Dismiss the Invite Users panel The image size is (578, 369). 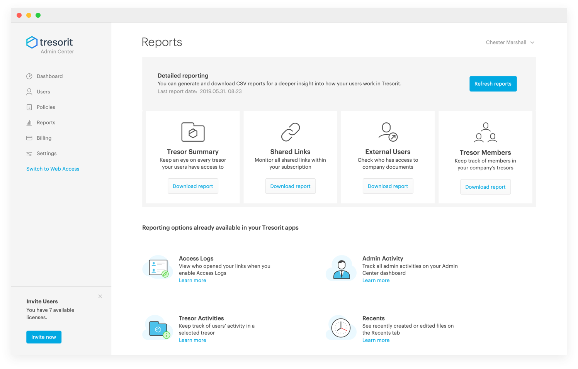point(100,296)
